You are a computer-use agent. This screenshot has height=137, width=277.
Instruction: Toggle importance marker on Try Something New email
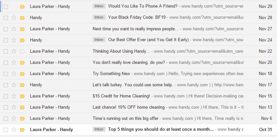22,73
